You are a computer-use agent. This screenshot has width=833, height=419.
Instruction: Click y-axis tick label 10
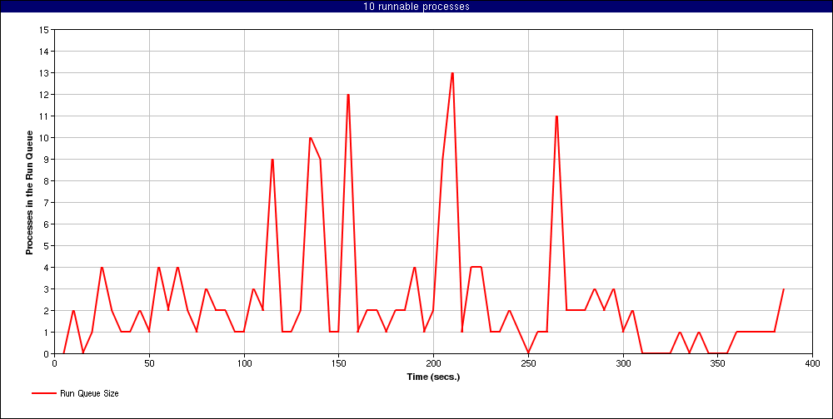(x=44, y=138)
